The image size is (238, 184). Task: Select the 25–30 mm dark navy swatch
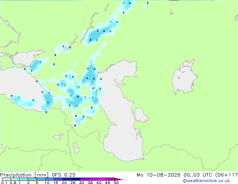(x=75, y=179)
